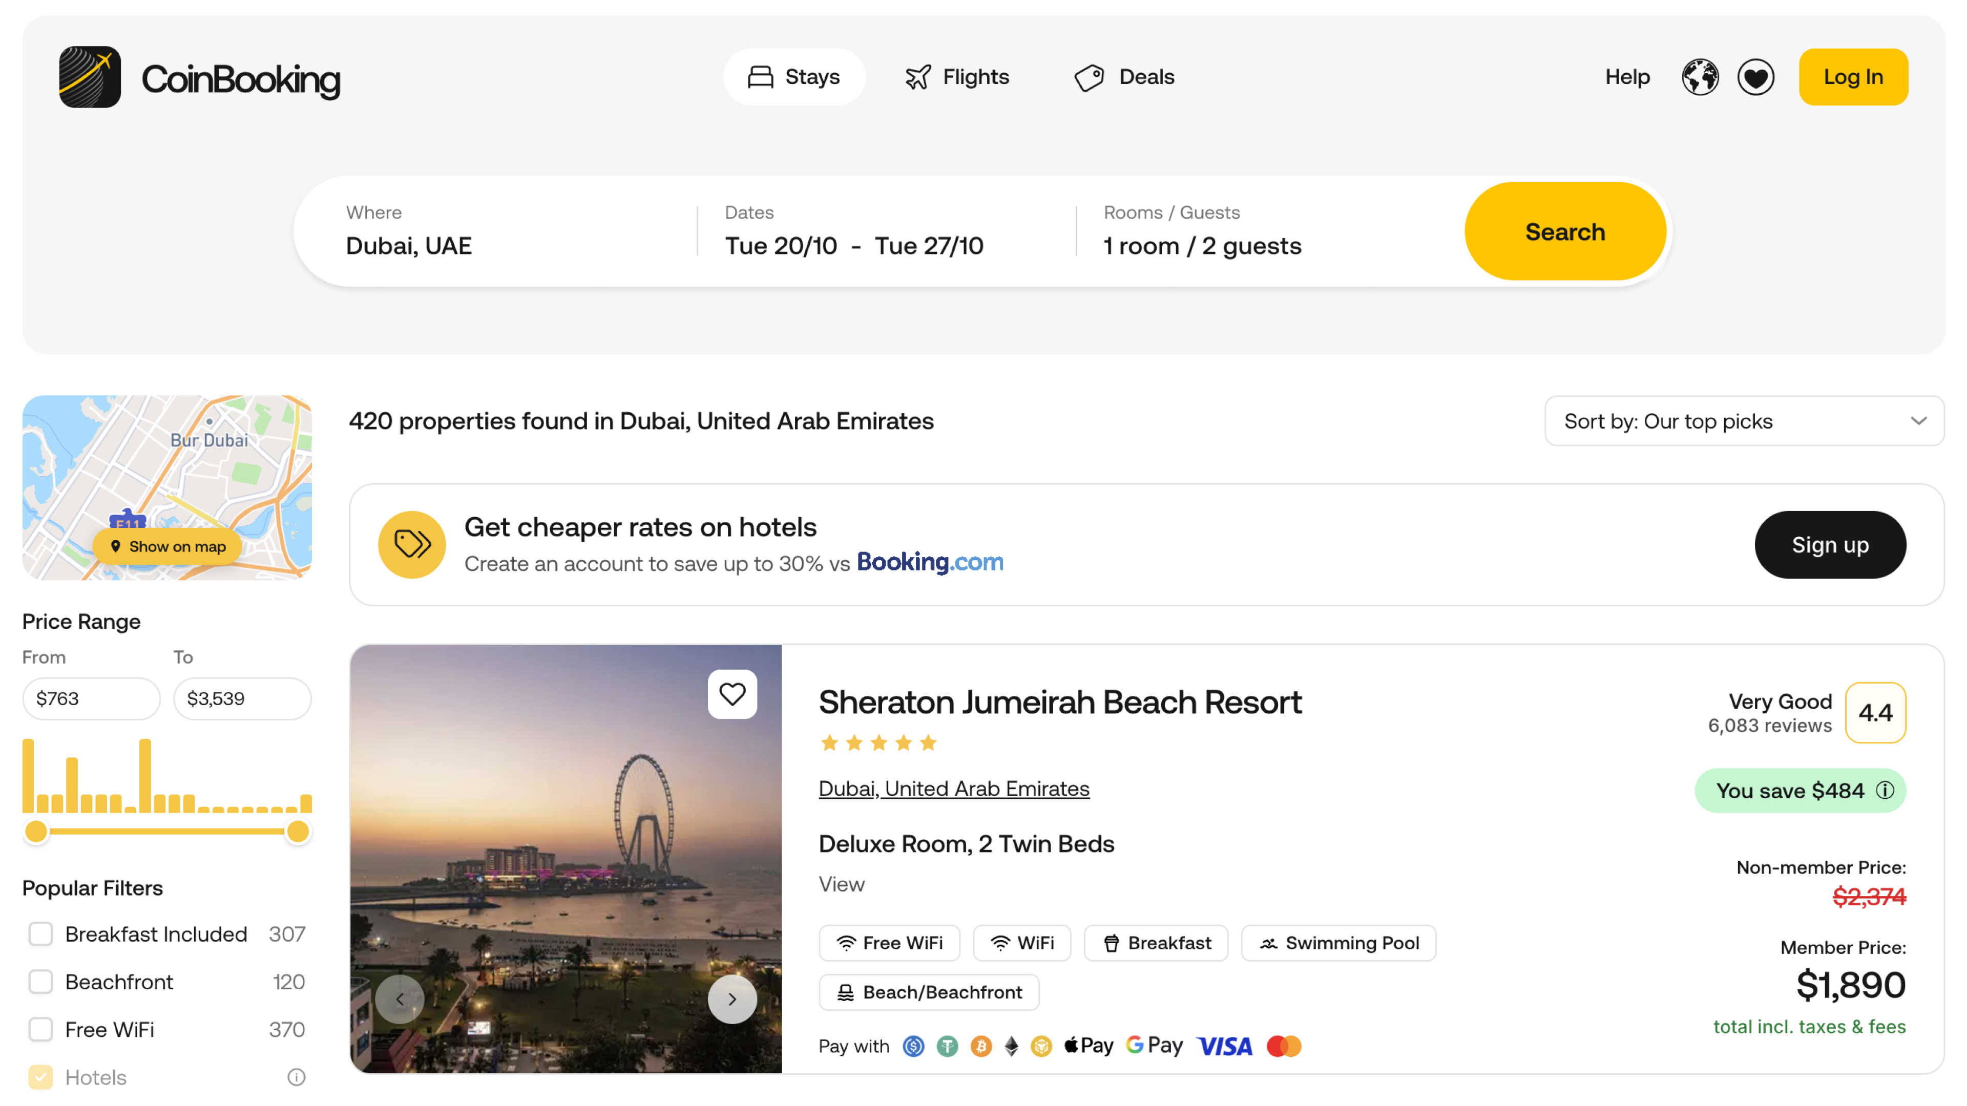Toggle Hotels filter checkbox
1967x1106 pixels.
[x=40, y=1077]
